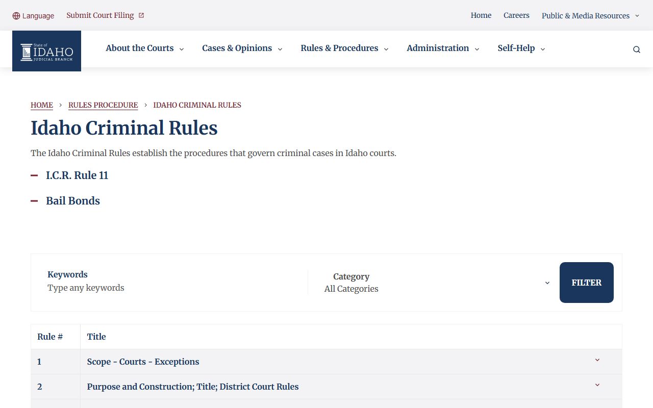Image resolution: width=653 pixels, height=408 pixels.
Task: Click the Language link text
Action: (38, 16)
